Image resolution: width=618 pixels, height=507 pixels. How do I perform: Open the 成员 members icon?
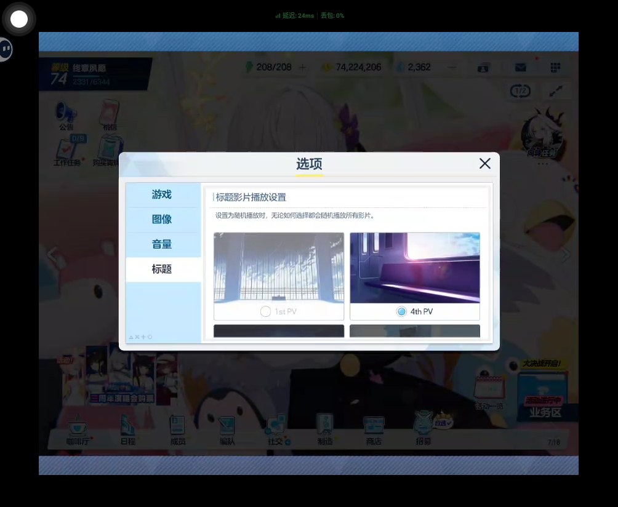(x=178, y=431)
